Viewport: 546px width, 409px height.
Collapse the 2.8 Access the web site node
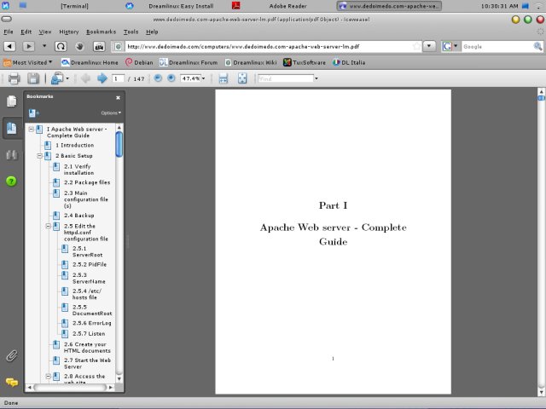pos(49,377)
